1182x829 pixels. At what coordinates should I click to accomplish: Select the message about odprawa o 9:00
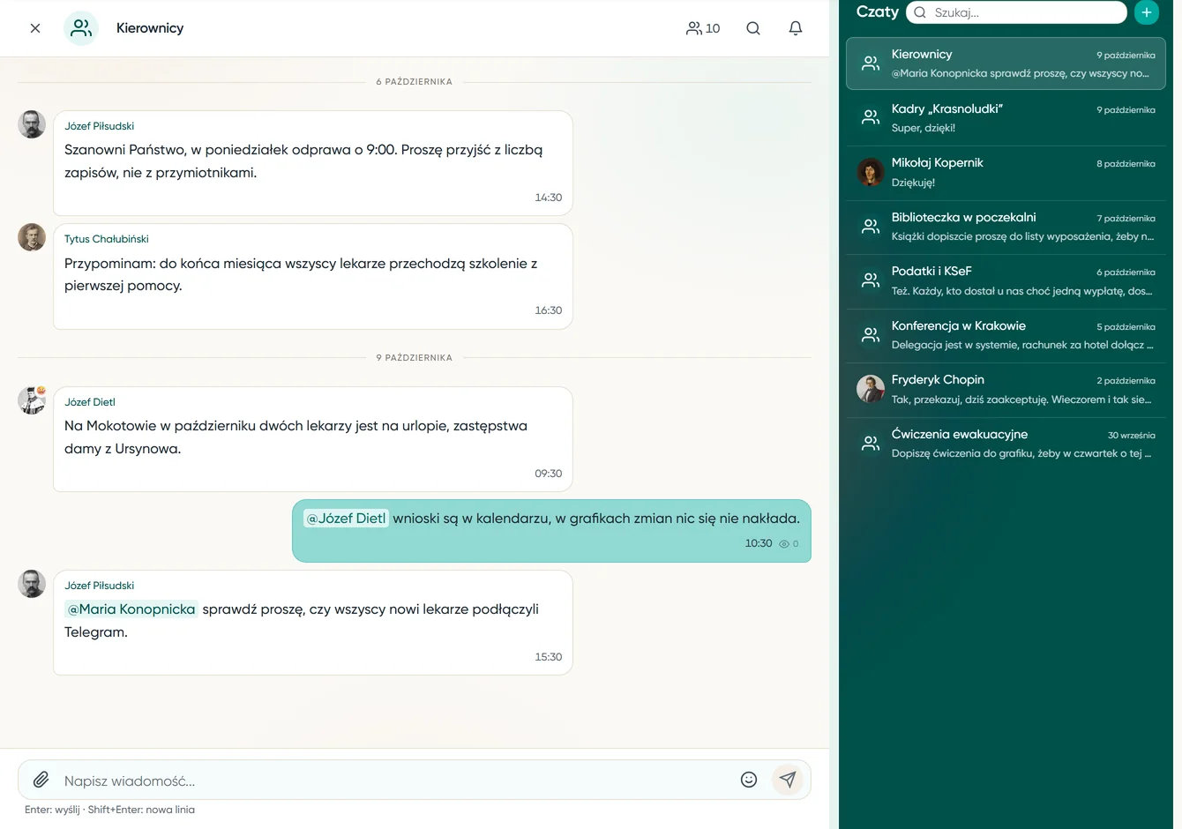[x=313, y=163]
